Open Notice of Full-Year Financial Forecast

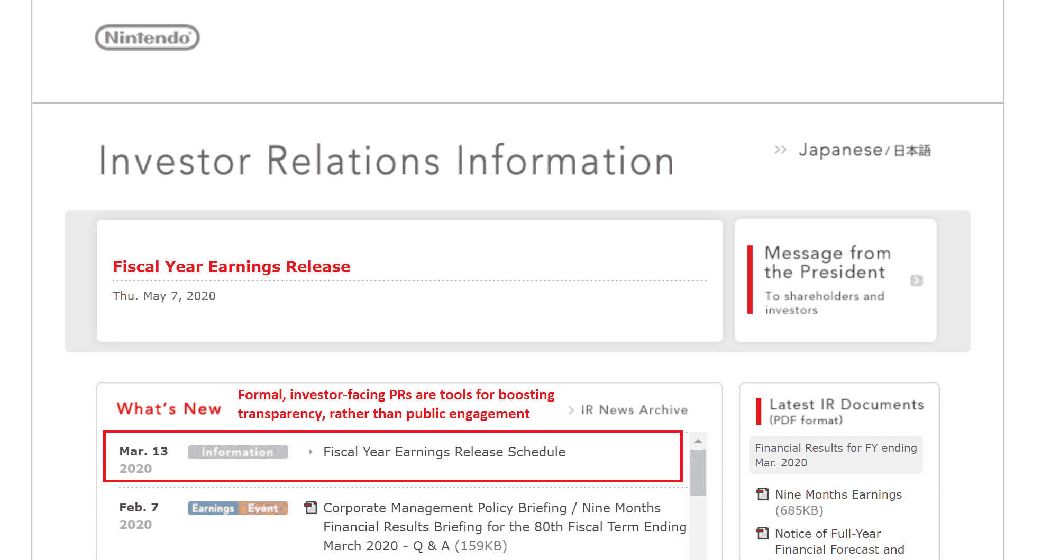(839, 542)
